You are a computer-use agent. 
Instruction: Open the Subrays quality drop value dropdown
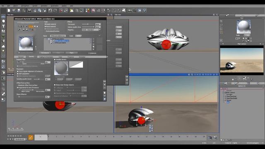pos(98,27)
